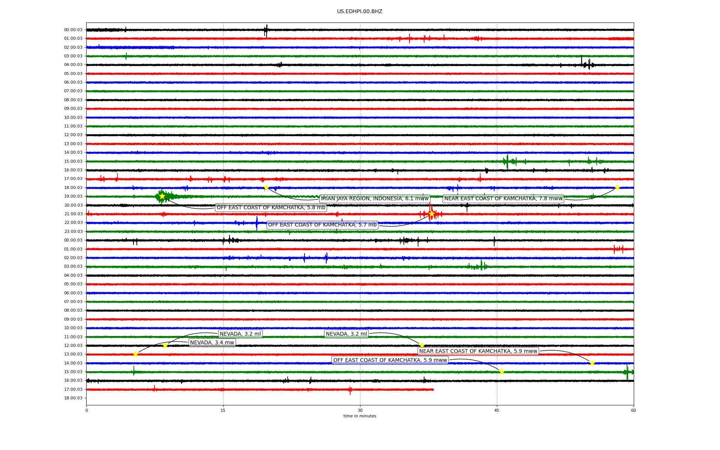
Task: Click the OFF EAST COAST OF KAMCHATKA 5.7 mb label
Action: [x=322, y=225]
